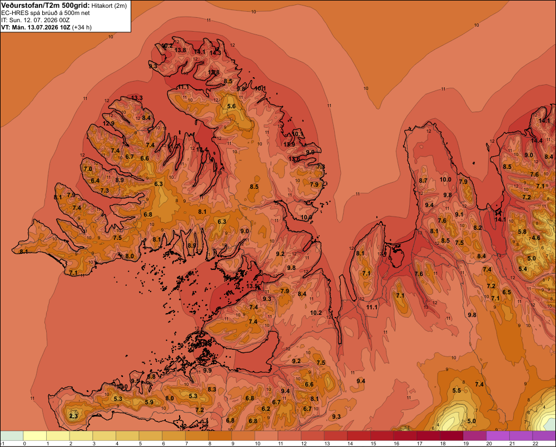The image size is (556, 447).
Task: Click the "5.6" temperature value on the map
Action: click(231, 106)
